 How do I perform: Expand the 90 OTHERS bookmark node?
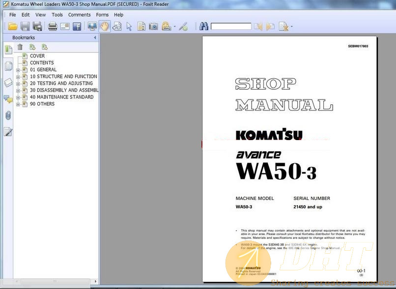tap(18, 104)
